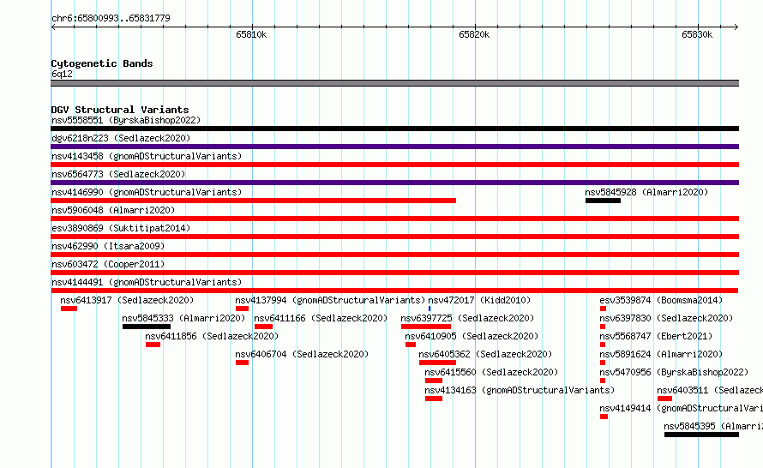This screenshot has width=763, height=468.
Task: Open the nsv6411856 (Sedlazeck2020) label
Action: (212, 336)
